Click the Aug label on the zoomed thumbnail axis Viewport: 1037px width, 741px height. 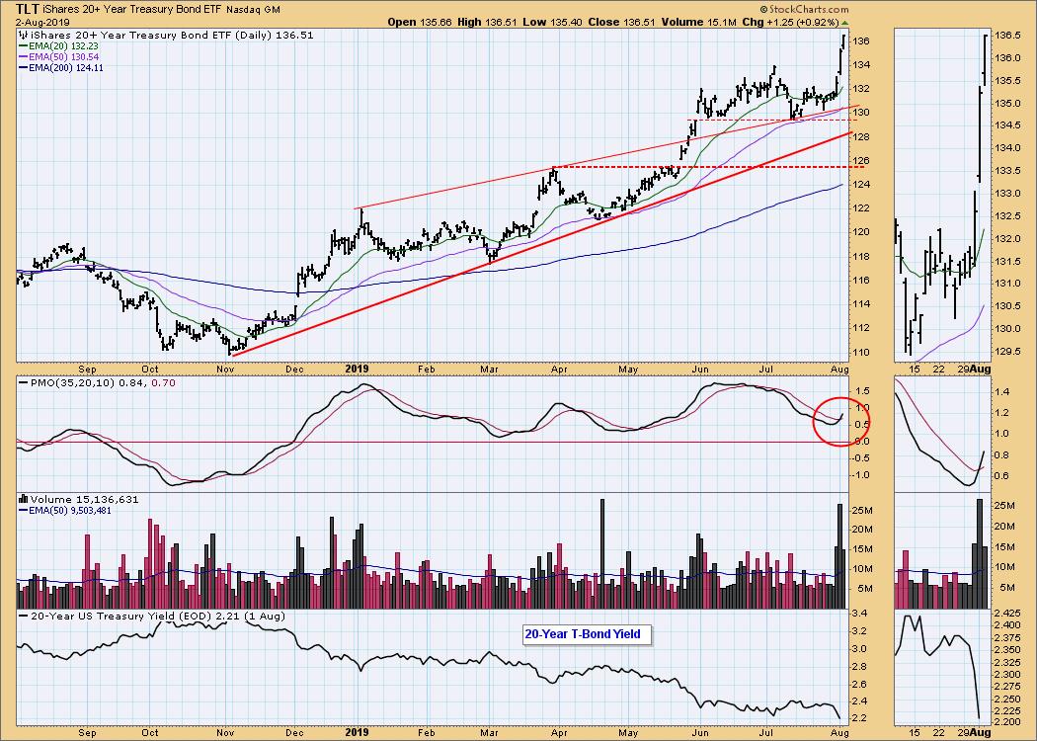point(980,370)
